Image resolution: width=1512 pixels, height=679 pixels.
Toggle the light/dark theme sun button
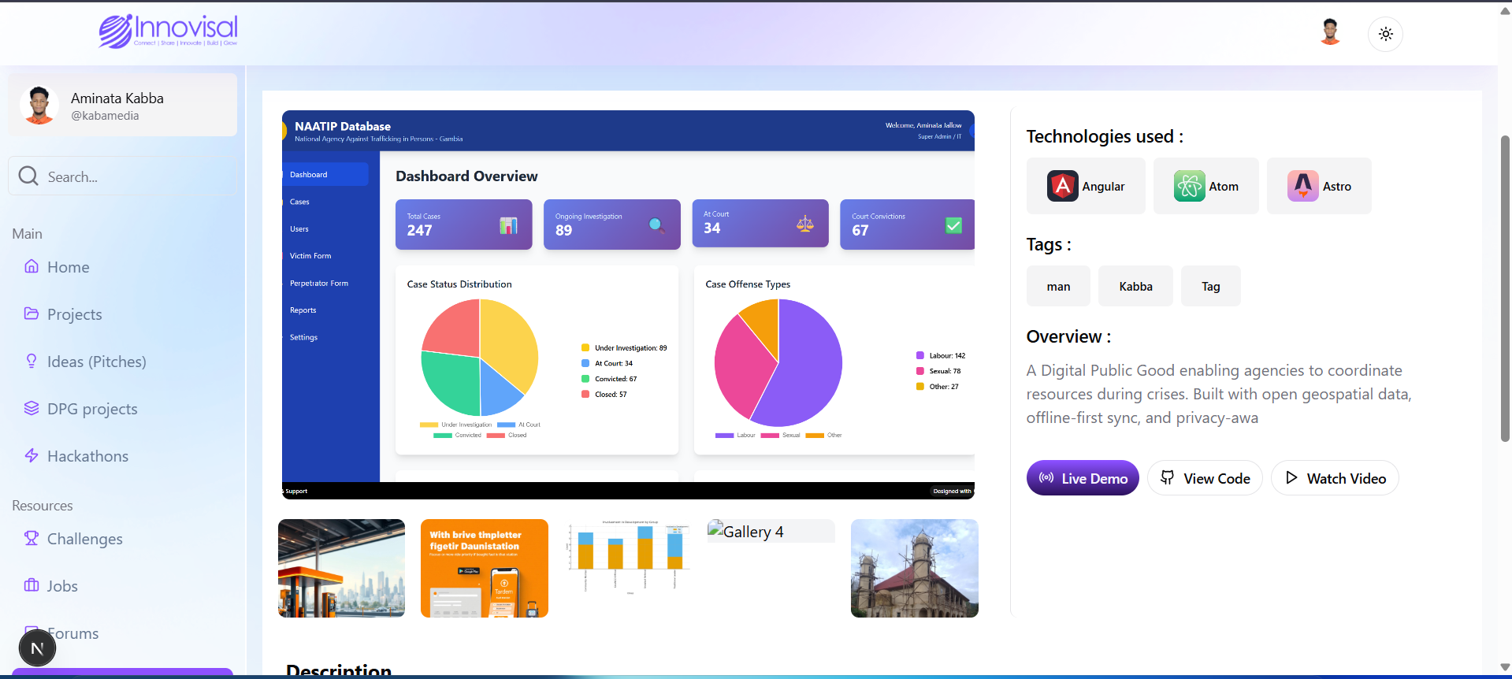tap(1385, 34)
